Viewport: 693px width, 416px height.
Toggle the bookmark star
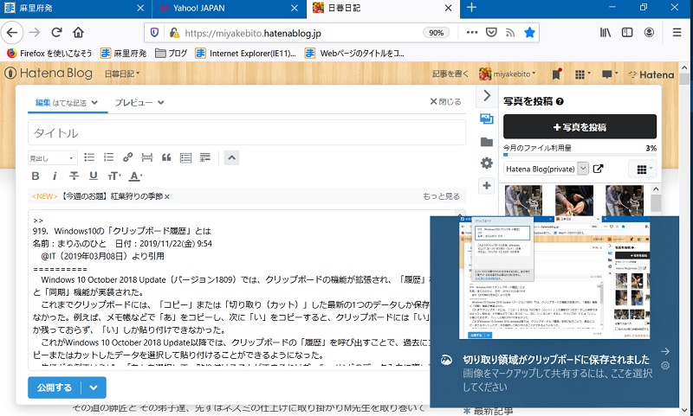tap(529, 32)
